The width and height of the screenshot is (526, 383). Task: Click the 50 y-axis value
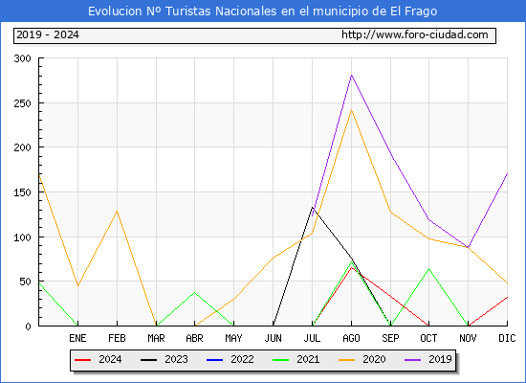point(26,282)
